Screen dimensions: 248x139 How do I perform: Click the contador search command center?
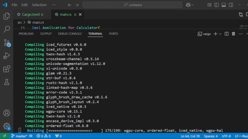(133, 5)
